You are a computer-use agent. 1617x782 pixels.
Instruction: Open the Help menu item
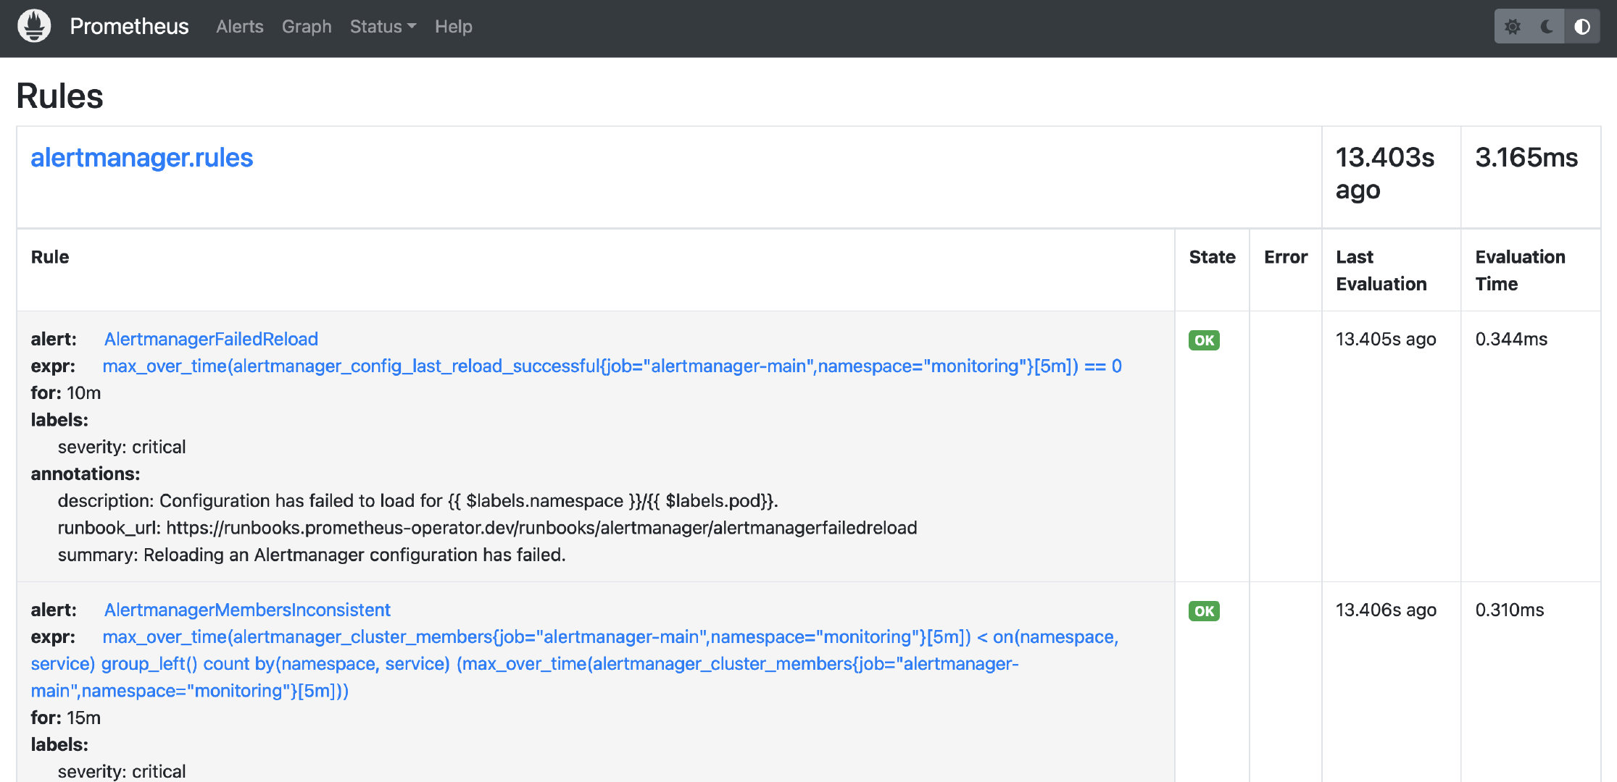[454, 27]
